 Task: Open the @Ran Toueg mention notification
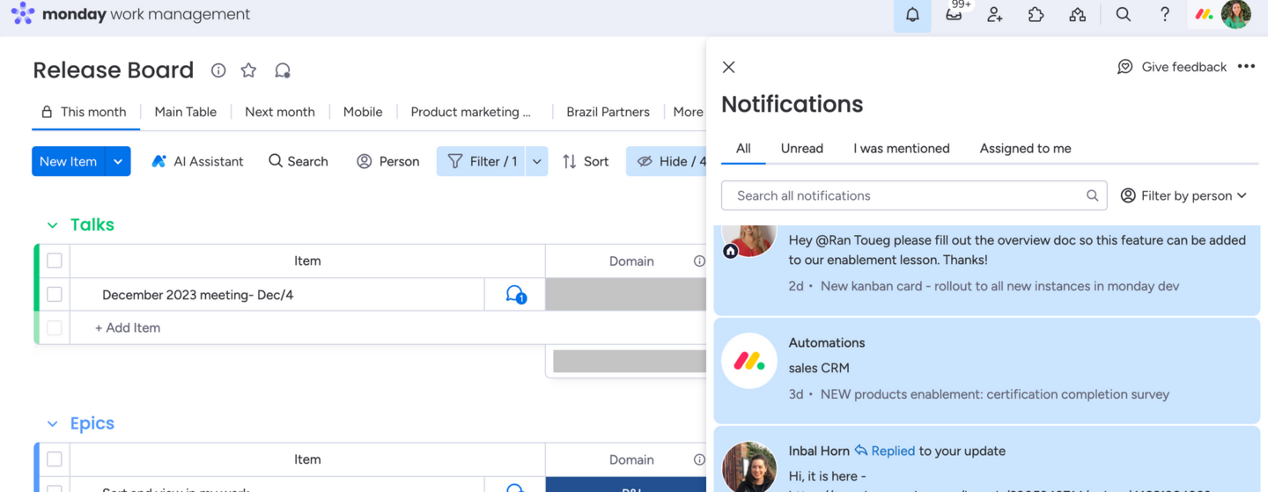(987, 268)
